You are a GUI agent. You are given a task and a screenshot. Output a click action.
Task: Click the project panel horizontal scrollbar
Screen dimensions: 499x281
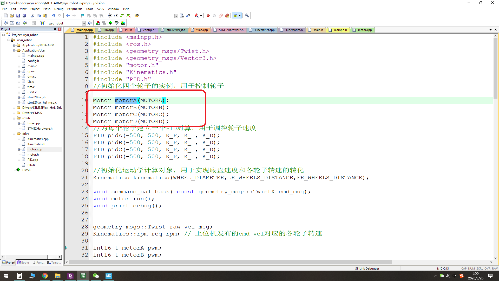(x=26, y=257)
